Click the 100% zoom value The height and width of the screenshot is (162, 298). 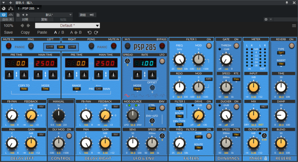[8, 26]
